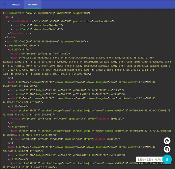Click the 5.33k → 2.33k size readout
Viewport: 175px width, 169px height.
(145, 160)
